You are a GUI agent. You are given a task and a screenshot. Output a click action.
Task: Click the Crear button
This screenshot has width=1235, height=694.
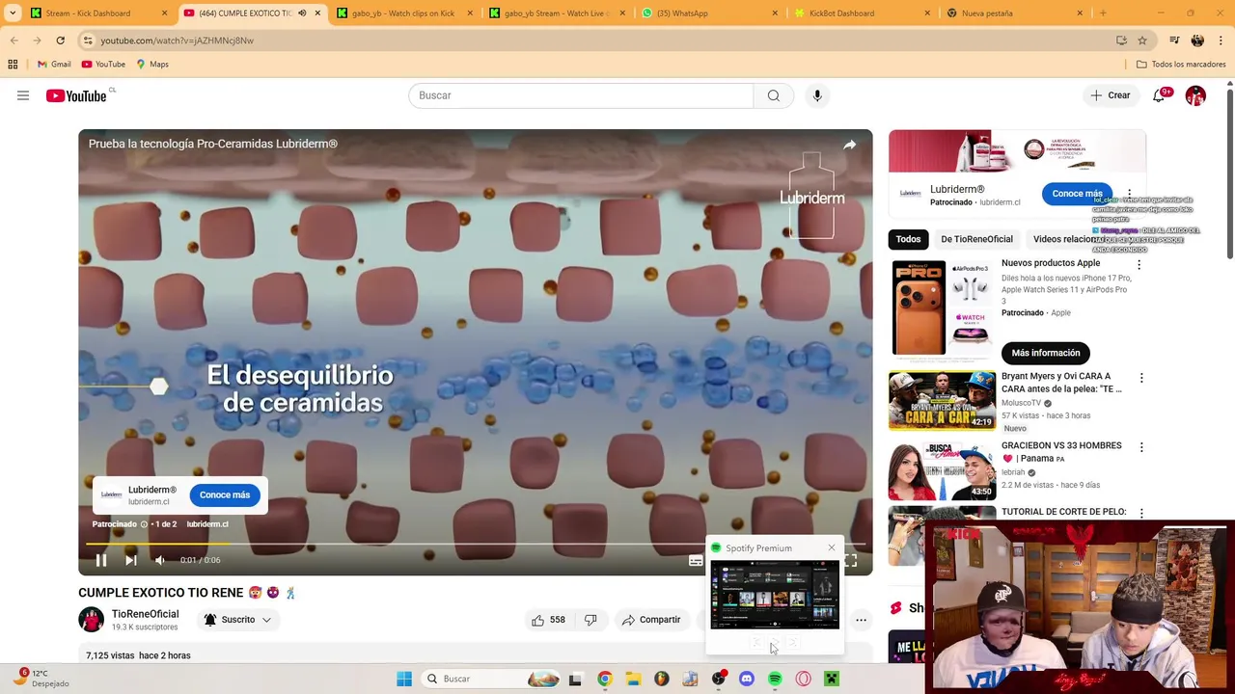point(1110,95)
